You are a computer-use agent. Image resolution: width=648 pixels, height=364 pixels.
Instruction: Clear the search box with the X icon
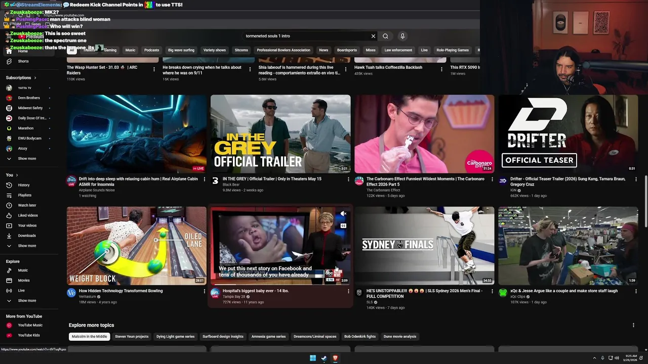pos(373,36)
